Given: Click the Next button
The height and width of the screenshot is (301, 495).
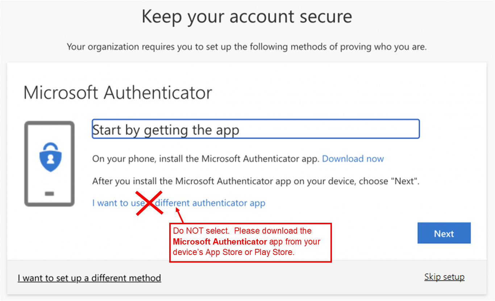Looking at the screenshot, I should click(x=444, y=233).
